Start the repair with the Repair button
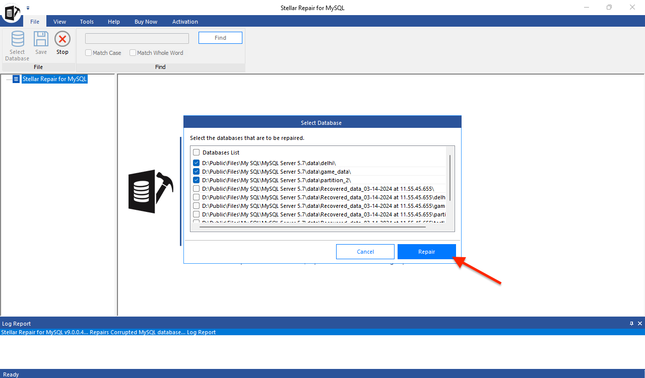Image resolution: width=645 pixels, height=378 pixels. [x=426, y=251]
